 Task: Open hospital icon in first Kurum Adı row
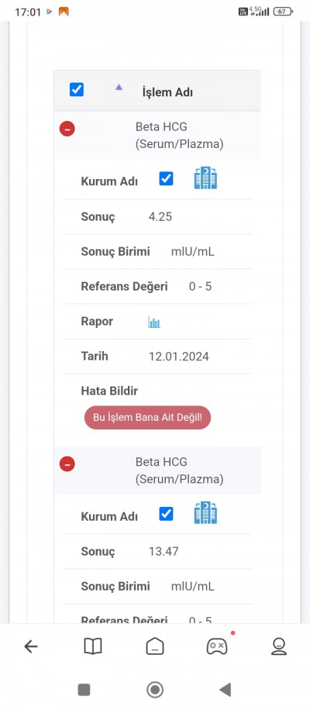click(205, 178)
